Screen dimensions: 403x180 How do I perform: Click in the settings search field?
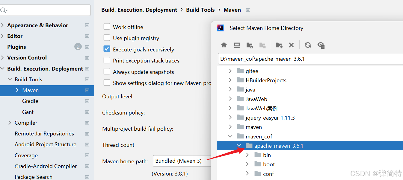coord(45,10)
